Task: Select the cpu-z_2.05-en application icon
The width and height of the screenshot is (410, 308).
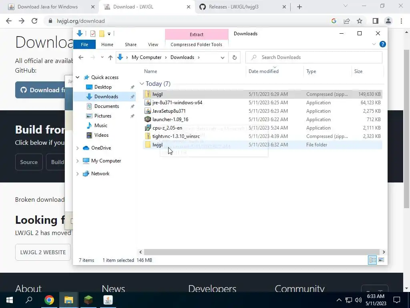Action: (148, 128)
